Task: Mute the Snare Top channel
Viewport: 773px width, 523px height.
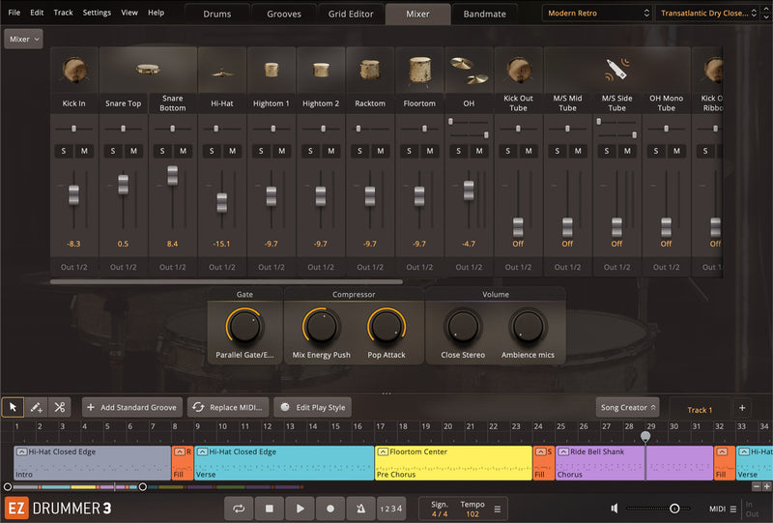Action: 133,151
